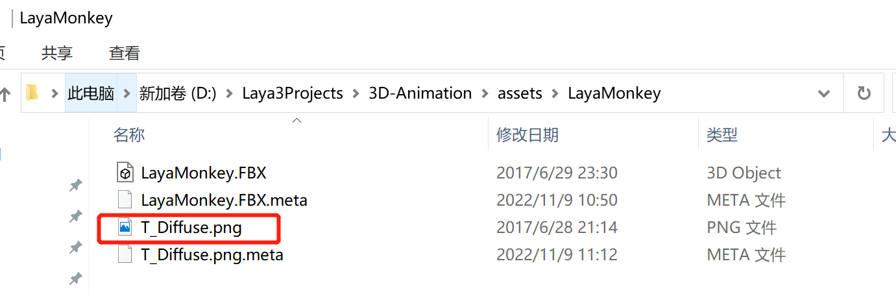This screenshot has width=896, height=294.
Task: Open the 查看 ribbon tab
Action: tap(125, 53)
